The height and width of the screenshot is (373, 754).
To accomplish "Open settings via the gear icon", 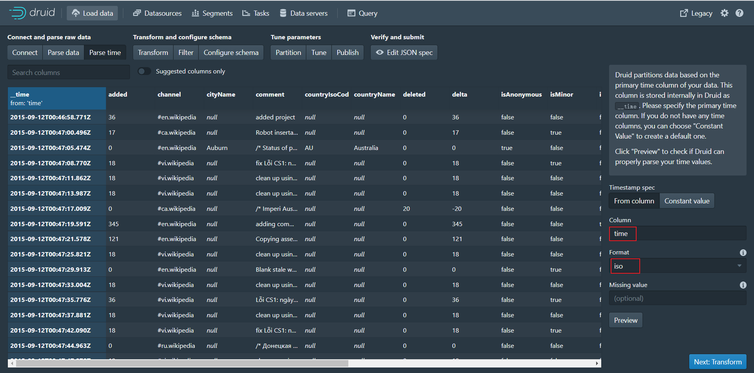I will coord(725,13).
